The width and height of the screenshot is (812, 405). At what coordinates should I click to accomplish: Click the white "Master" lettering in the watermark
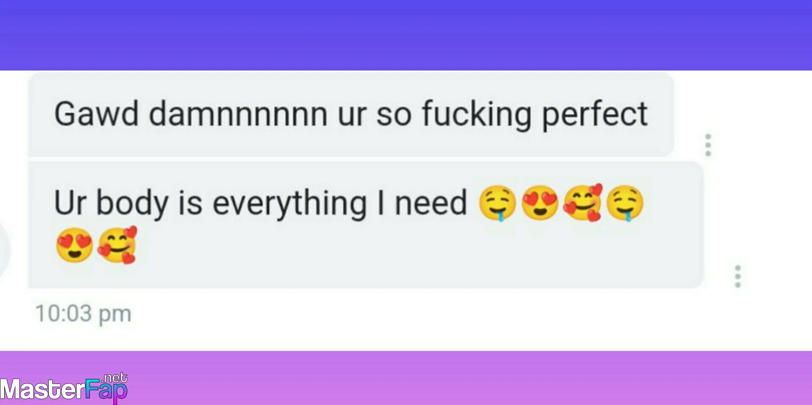coord(43,389)
